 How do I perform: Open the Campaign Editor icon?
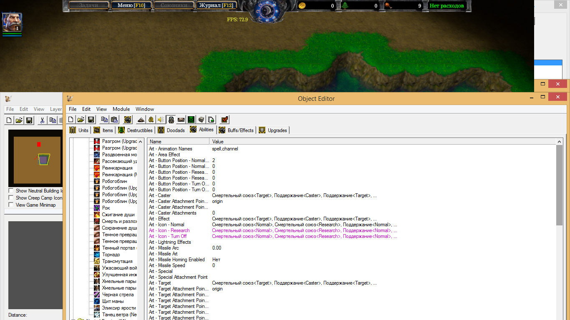[x=181, y=120]
